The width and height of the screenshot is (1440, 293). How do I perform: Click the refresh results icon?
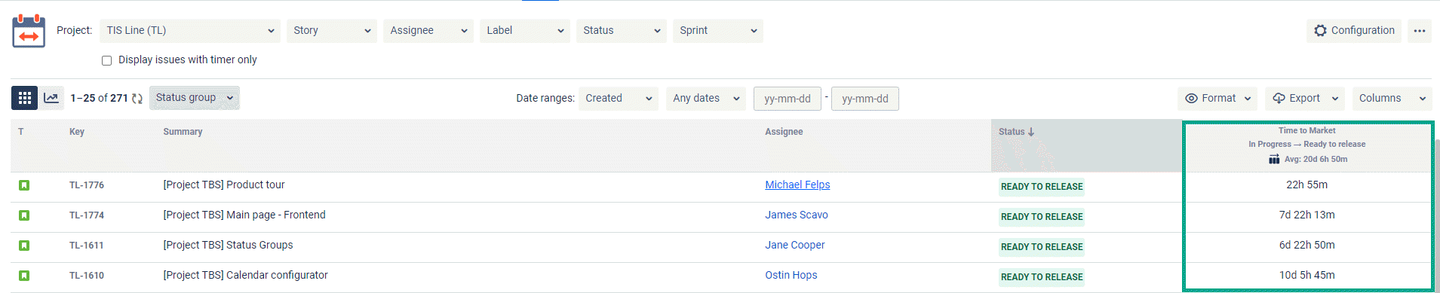pyautogui.click(x=137, y=99)
